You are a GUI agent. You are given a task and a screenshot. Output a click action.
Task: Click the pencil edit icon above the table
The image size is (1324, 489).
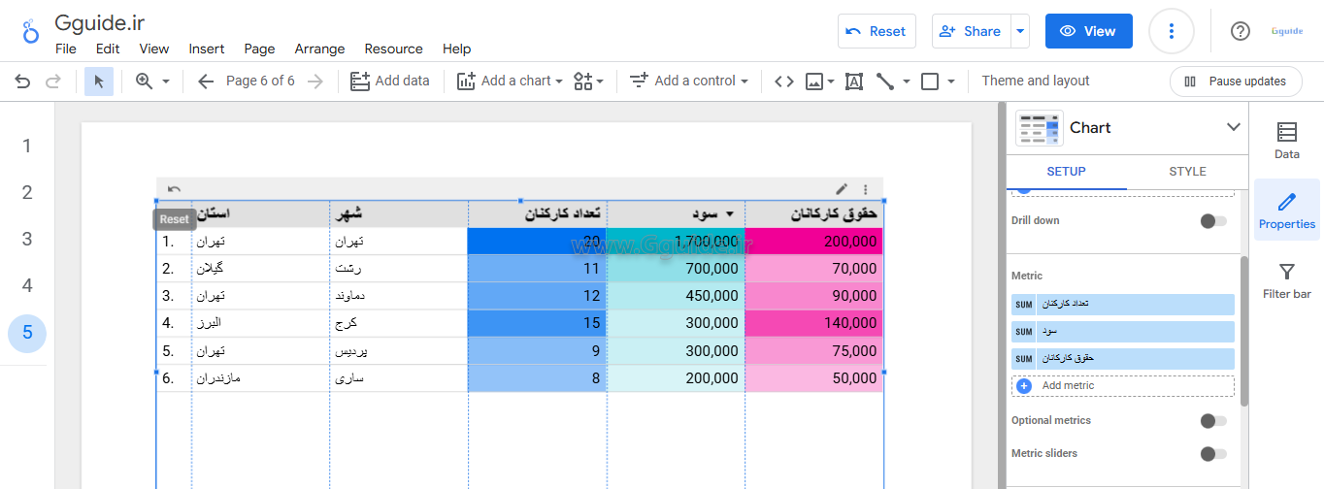pos(842,189)
